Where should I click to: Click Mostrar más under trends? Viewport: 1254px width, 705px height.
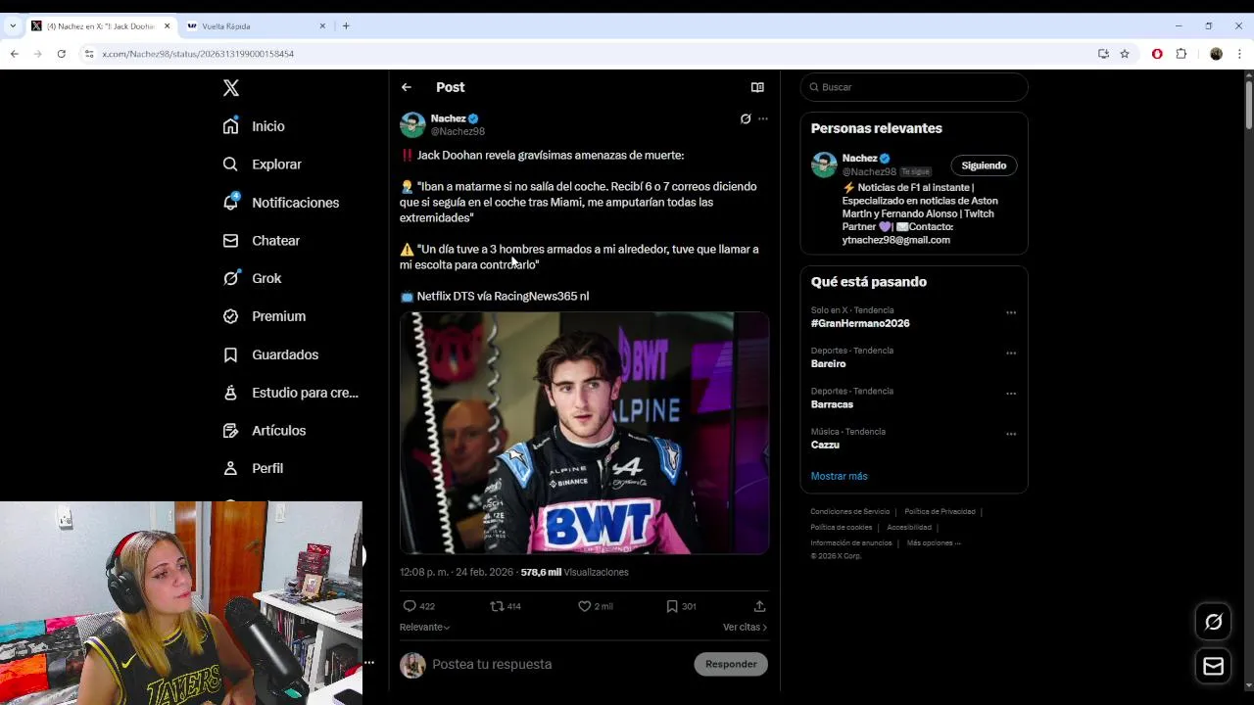click(x=839, y=476)
